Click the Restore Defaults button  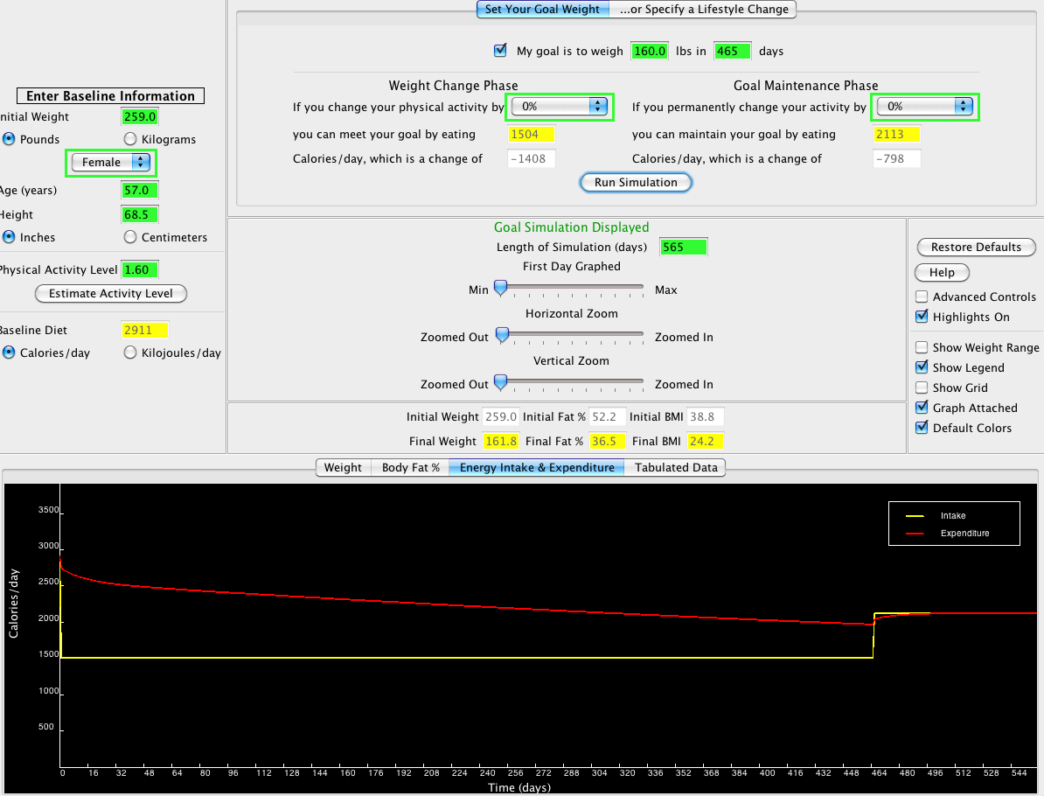tap(976, 248)
